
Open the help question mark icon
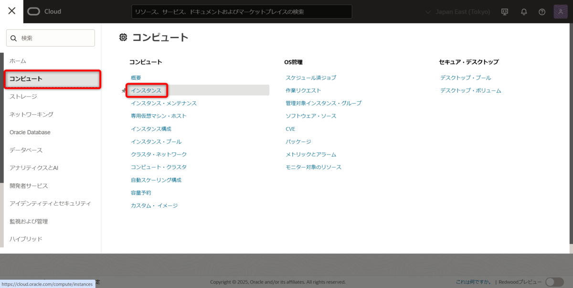tap(542, 12)
